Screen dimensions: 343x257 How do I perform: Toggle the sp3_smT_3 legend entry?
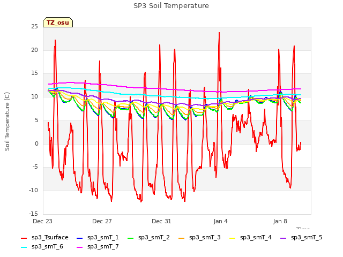199,237
